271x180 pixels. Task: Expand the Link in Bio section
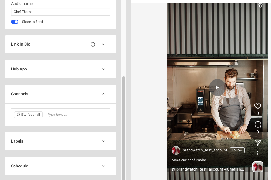(103, 44)
